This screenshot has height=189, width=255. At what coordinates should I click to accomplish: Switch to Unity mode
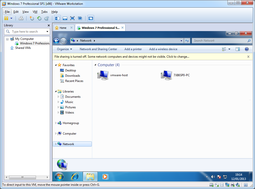[80, 18]
